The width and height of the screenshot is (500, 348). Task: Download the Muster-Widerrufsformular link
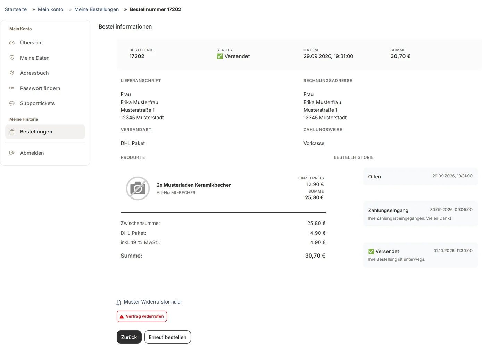[x=153, y=302]
